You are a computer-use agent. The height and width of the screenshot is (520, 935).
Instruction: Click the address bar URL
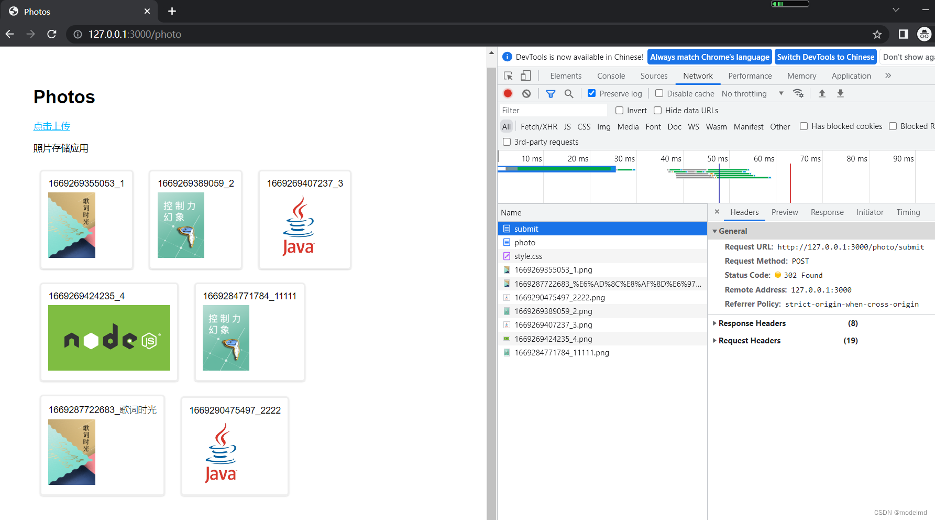[135, 34]
